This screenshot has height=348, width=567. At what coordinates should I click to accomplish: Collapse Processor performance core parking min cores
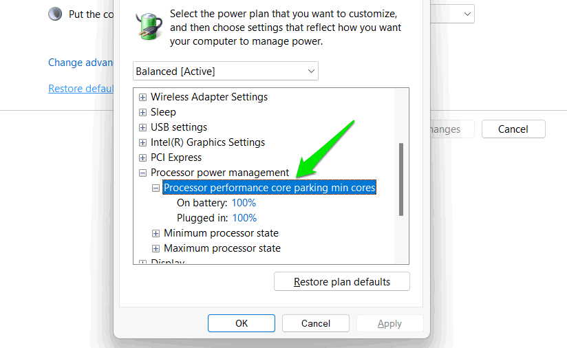(156, 188)
